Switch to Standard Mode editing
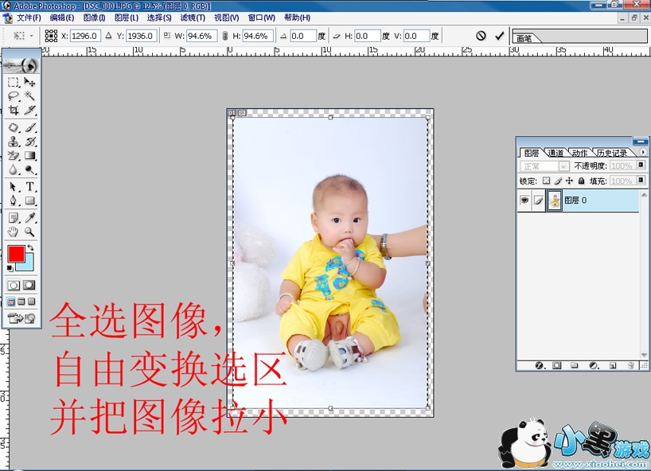651x471 pixels. click(14, 285)
